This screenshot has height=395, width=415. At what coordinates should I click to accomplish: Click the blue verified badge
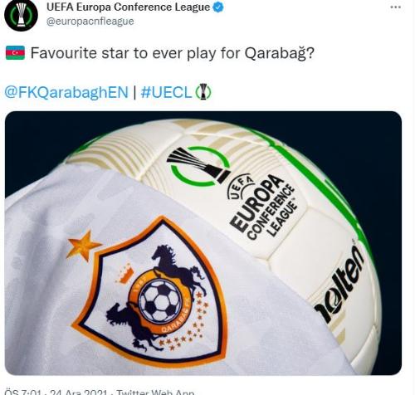pos(218,7)
